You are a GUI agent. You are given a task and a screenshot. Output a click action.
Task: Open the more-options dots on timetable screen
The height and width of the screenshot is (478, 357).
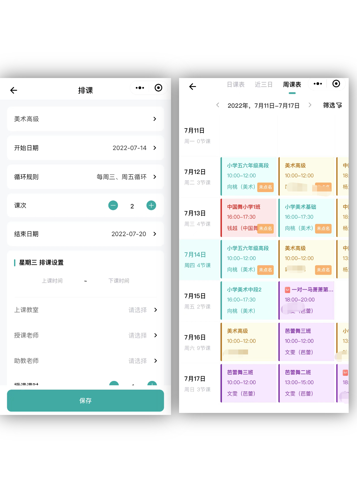318,84
